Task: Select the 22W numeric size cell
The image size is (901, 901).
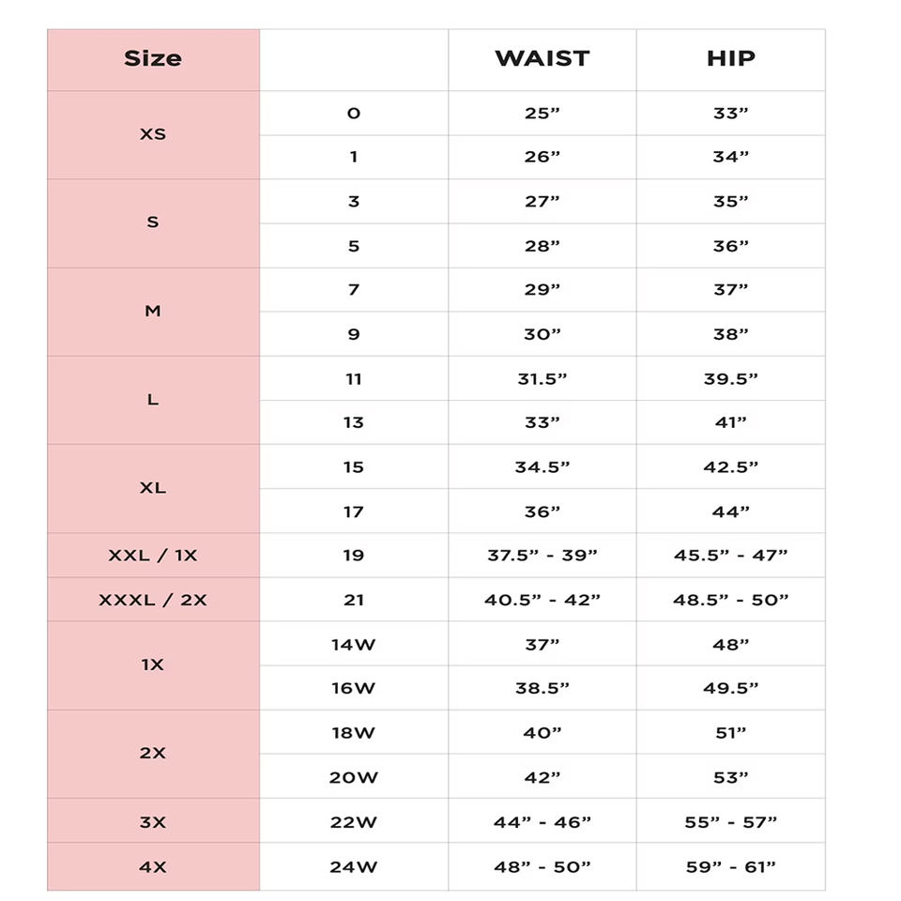Action: coord(354,820)
